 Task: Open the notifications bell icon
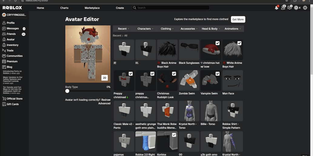click(x=276, y=8)
